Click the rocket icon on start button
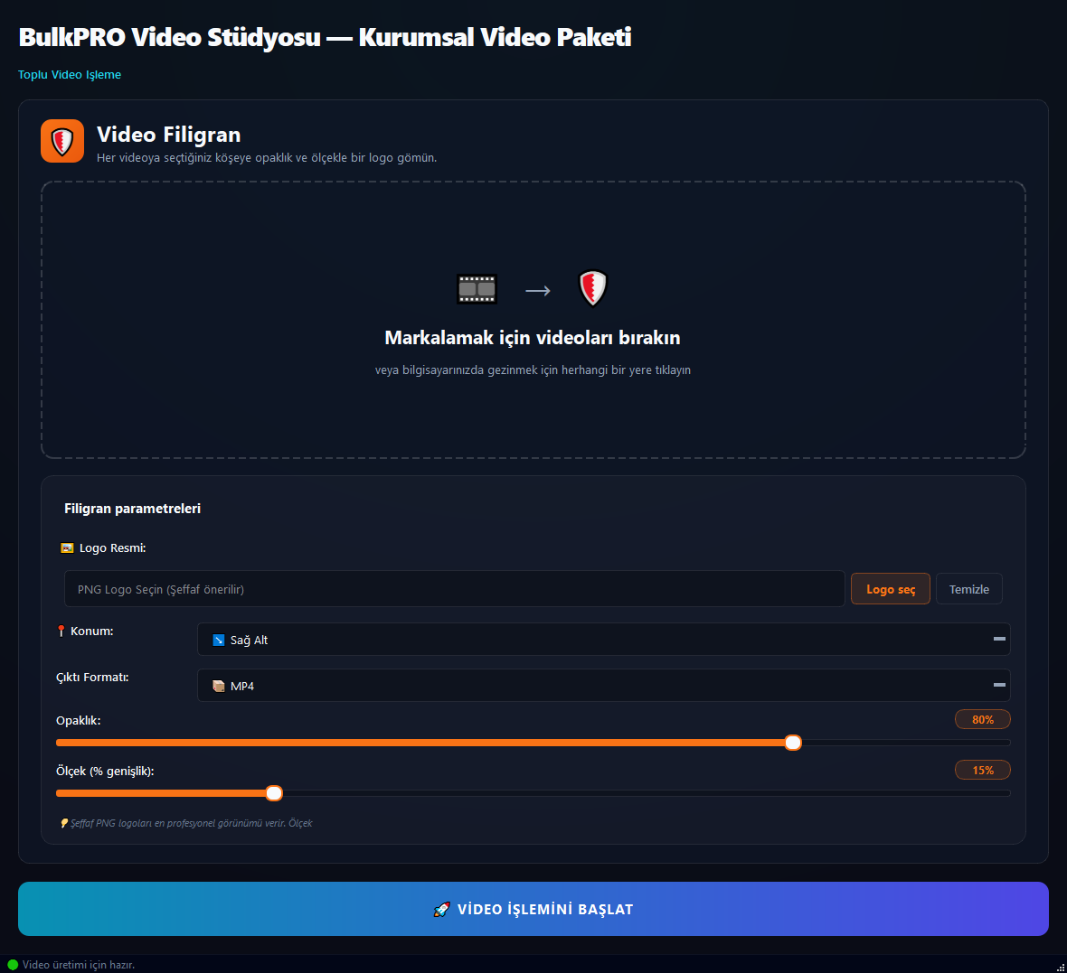1067x973 pixels. (x=441, y=910)
